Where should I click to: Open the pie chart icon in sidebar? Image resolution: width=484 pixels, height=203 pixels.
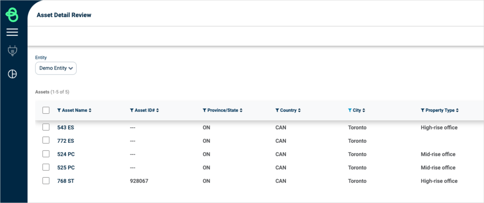pos(12,74)
